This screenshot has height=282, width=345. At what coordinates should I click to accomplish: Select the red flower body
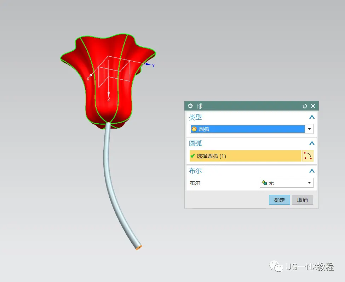point(108,81)
